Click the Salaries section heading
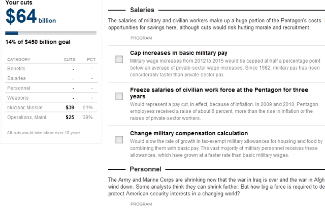 pos(142,10)
